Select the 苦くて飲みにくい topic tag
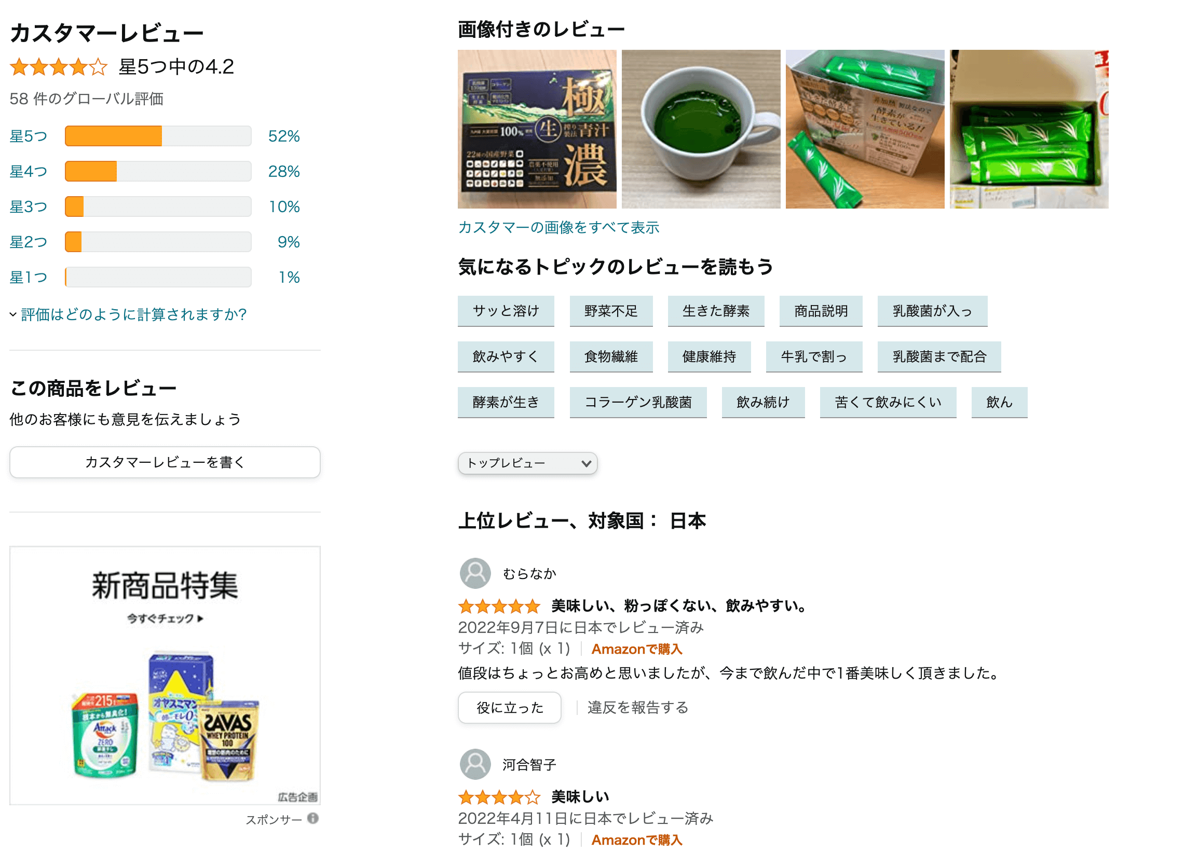Viewport: 1199px width, 854px height. (888, 402)
